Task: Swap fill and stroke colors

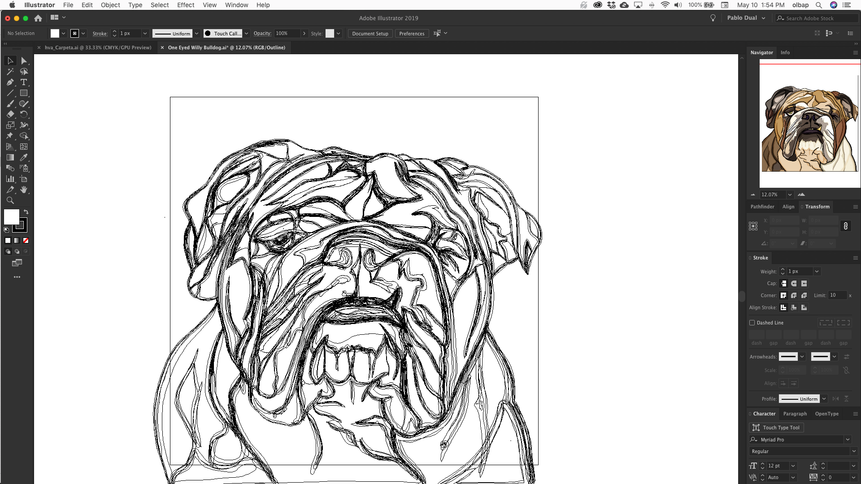Action: point(26,212)
